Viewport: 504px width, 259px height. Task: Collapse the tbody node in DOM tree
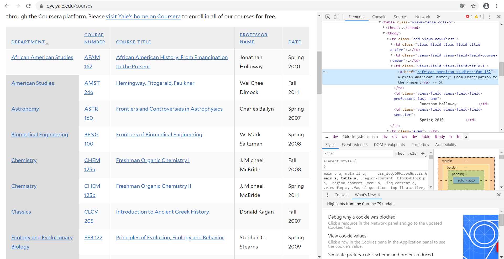(x=384, y=33)
